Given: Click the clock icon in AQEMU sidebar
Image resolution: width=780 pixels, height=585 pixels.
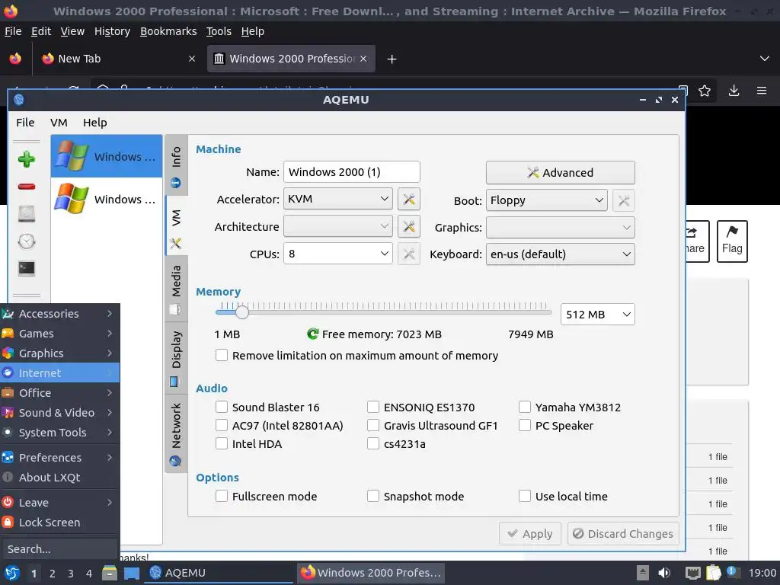Looking at the screenshot, I should [27, 241].
